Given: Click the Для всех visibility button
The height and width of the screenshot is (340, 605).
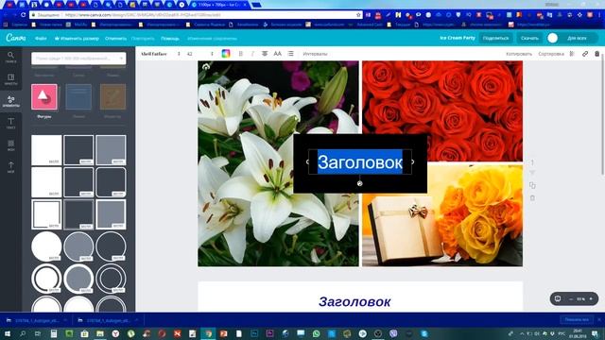Looking at the screenshot, I should point(577,38).
